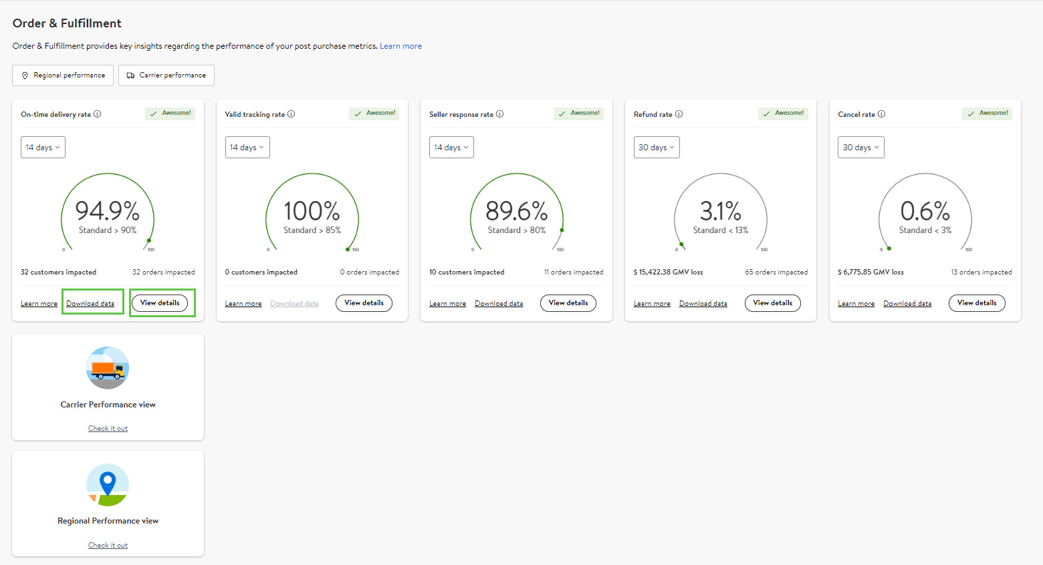Viewport: 1043px width, 565px height.
Task: Expand Cancel rate 30 days period selector
Action: [860, 148]
